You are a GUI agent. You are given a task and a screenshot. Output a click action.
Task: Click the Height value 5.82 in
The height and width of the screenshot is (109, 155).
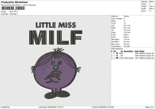[x=151, y=6]
